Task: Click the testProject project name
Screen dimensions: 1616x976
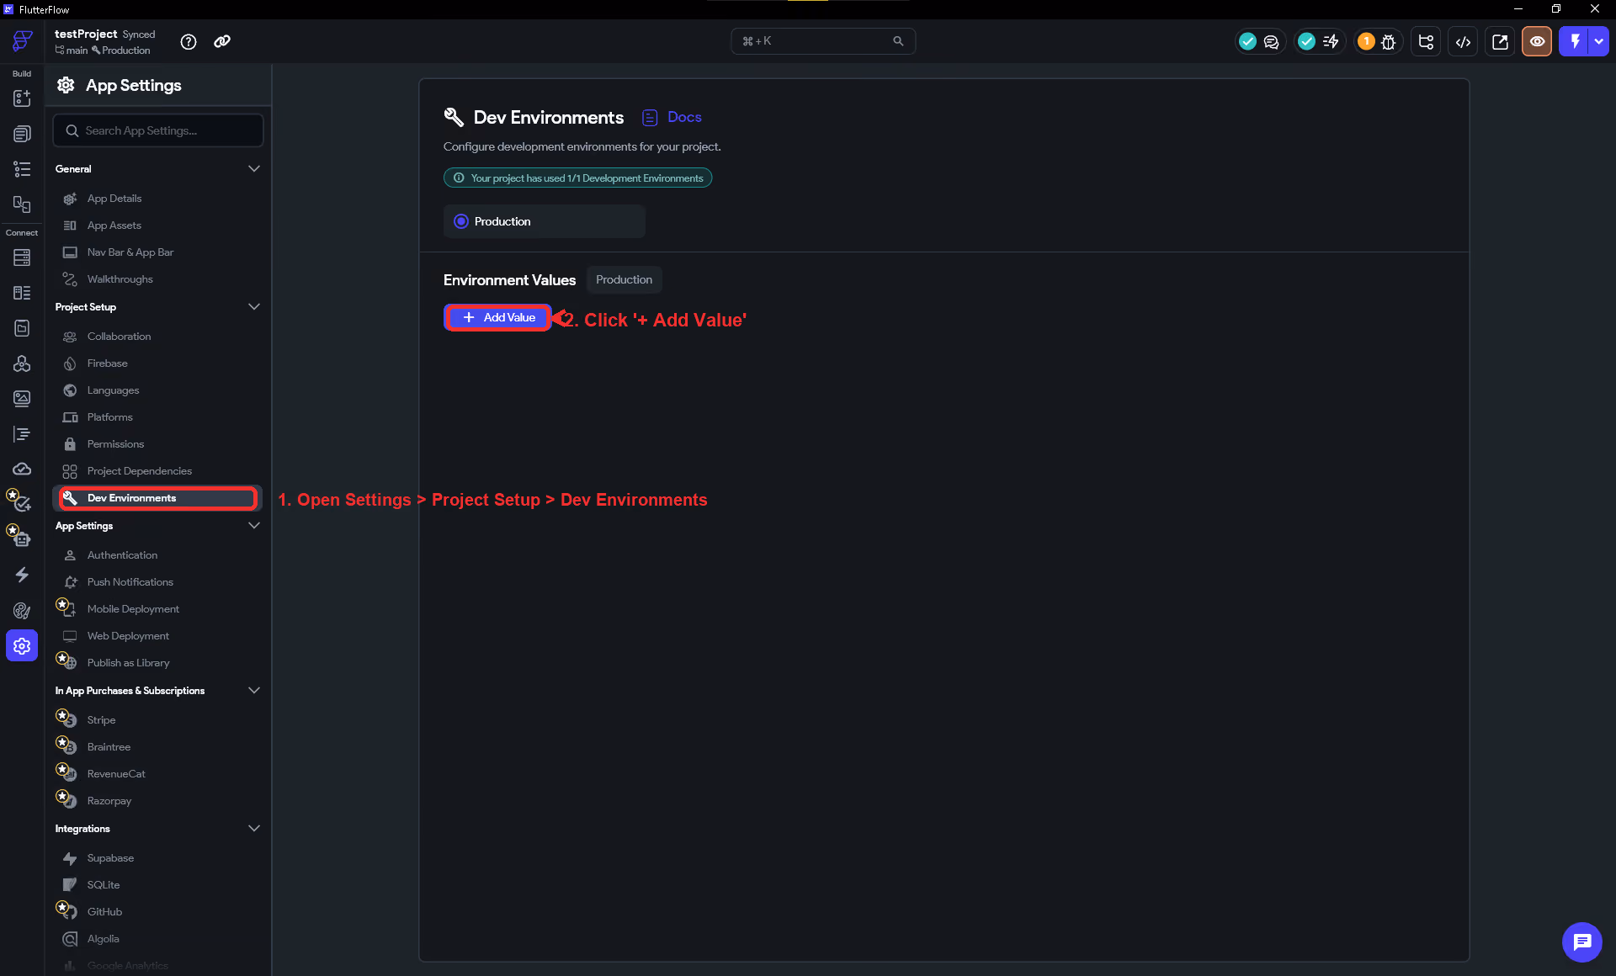Action: click(x=86, y=34)
